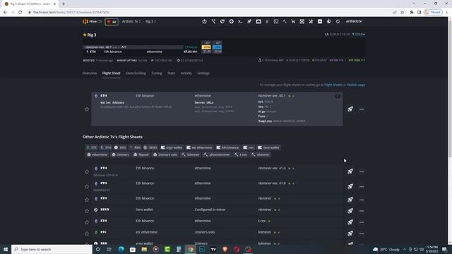The height and width of the screenshot is (254, 452).
Task: Open the Ardistic Tv farm breadcrumb dropdown
Action: coord(131,21)
